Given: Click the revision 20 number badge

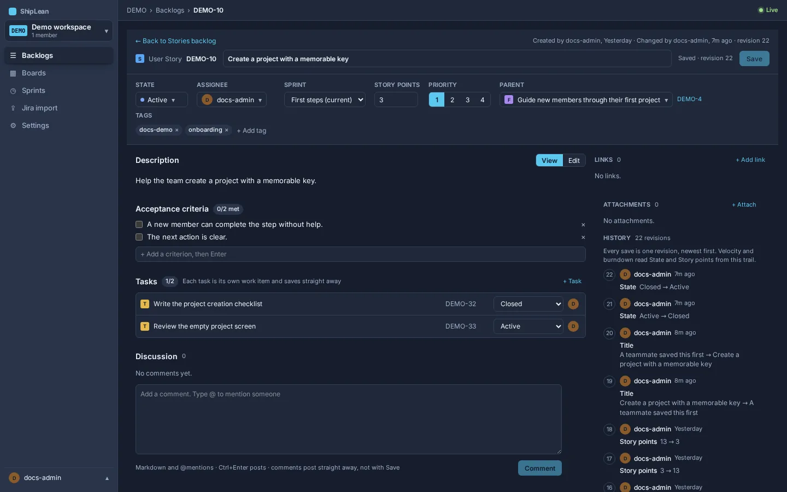Looking at the screenshot, I should [x=609, y=333].
